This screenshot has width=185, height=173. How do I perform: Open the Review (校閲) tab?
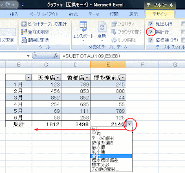[x=114, y=14]
